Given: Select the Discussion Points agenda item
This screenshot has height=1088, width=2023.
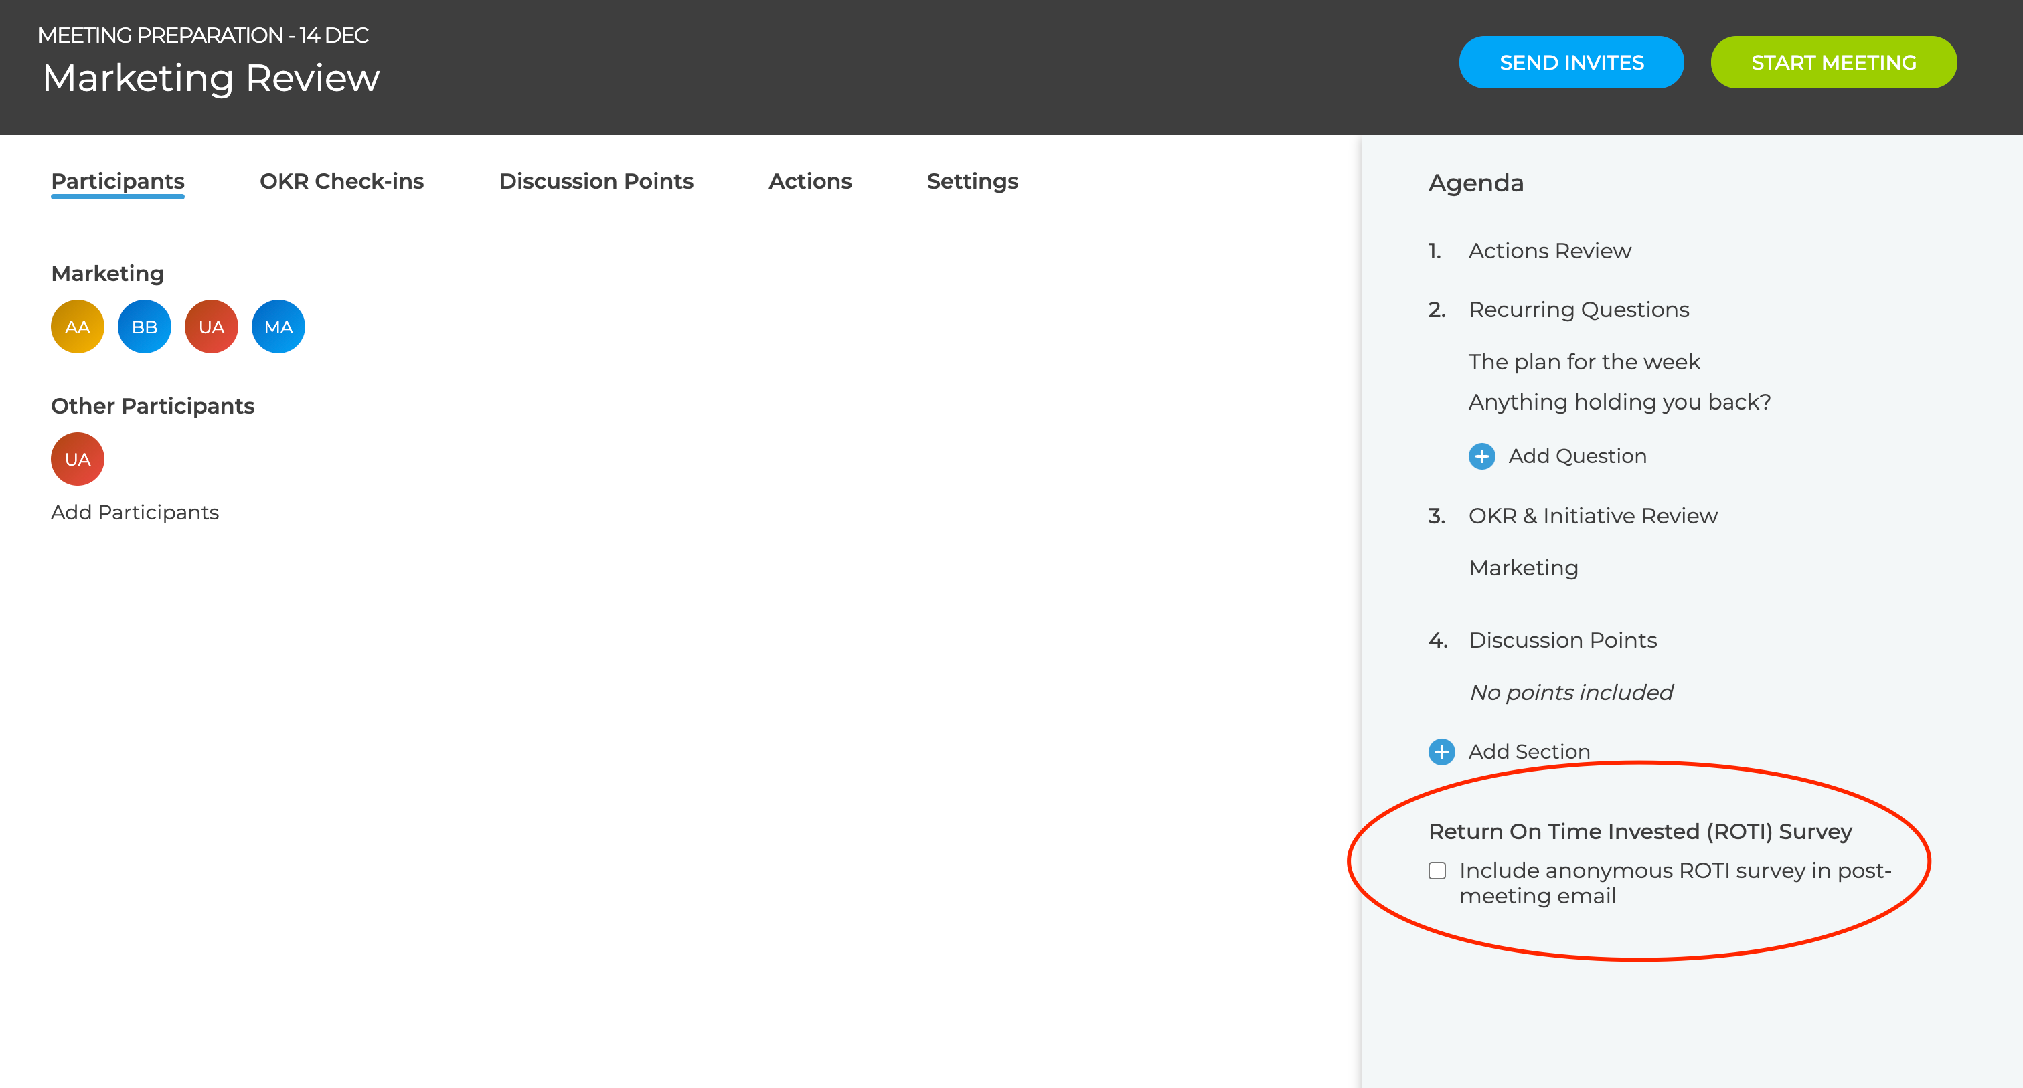Looking at the screenshot, I should click(1562, 640).
